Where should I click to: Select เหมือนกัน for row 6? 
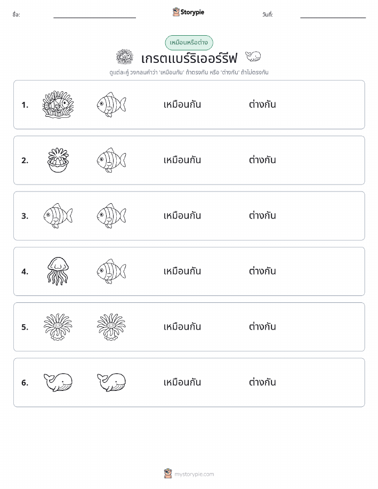[x=182, y=382]
